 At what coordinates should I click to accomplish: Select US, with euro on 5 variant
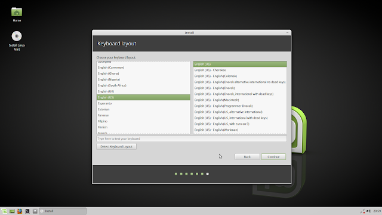coord(240,124)
